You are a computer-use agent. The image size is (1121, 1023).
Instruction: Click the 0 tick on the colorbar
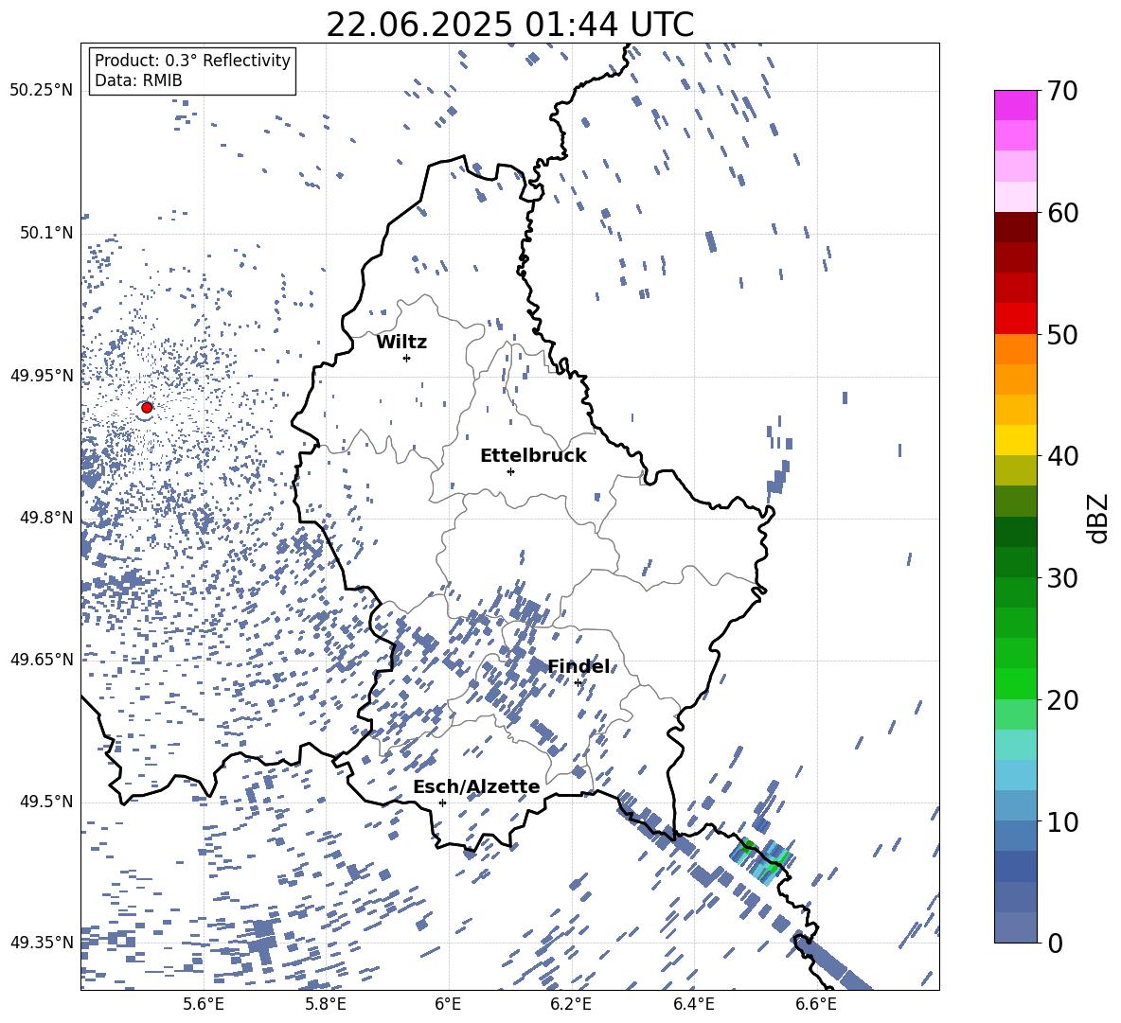click(1055, 943)
